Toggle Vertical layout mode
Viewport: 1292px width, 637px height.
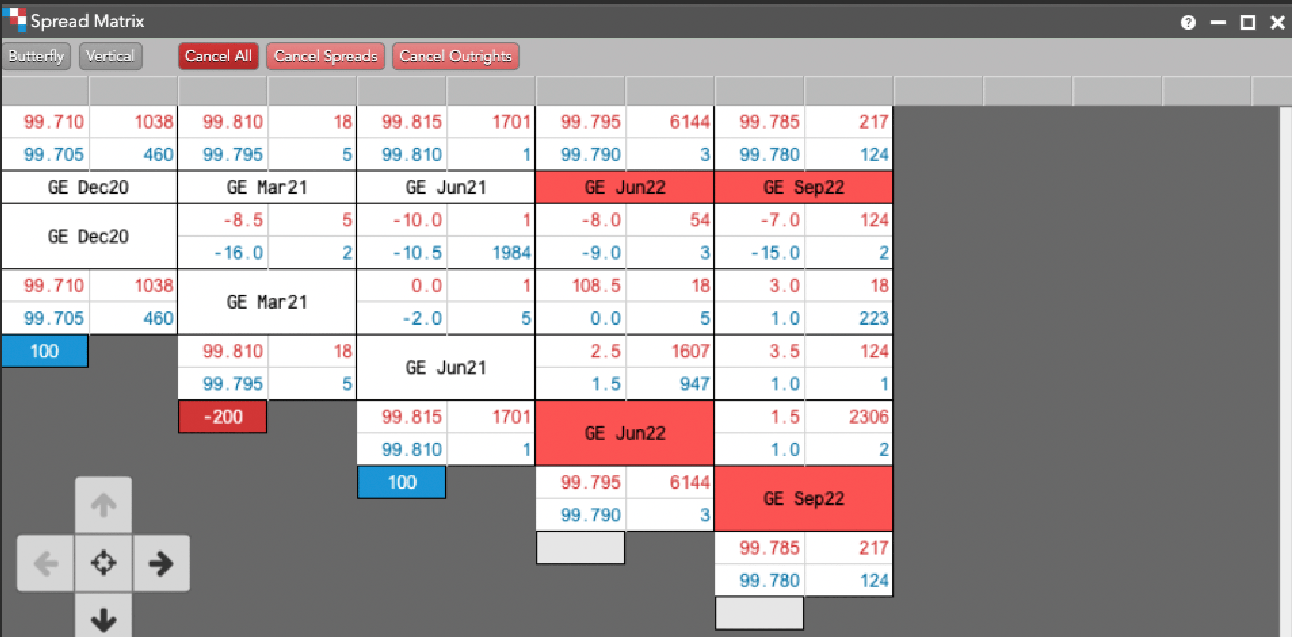point(110,56)
